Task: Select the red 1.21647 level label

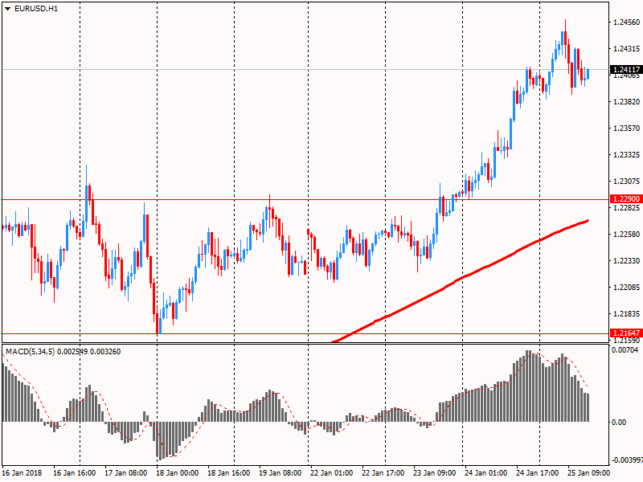Action: point(626,333)
